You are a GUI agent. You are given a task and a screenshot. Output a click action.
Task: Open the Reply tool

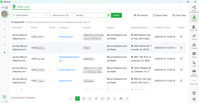tap(194, 55)
